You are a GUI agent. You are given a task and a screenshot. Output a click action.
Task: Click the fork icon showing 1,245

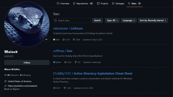coord(65,88)
